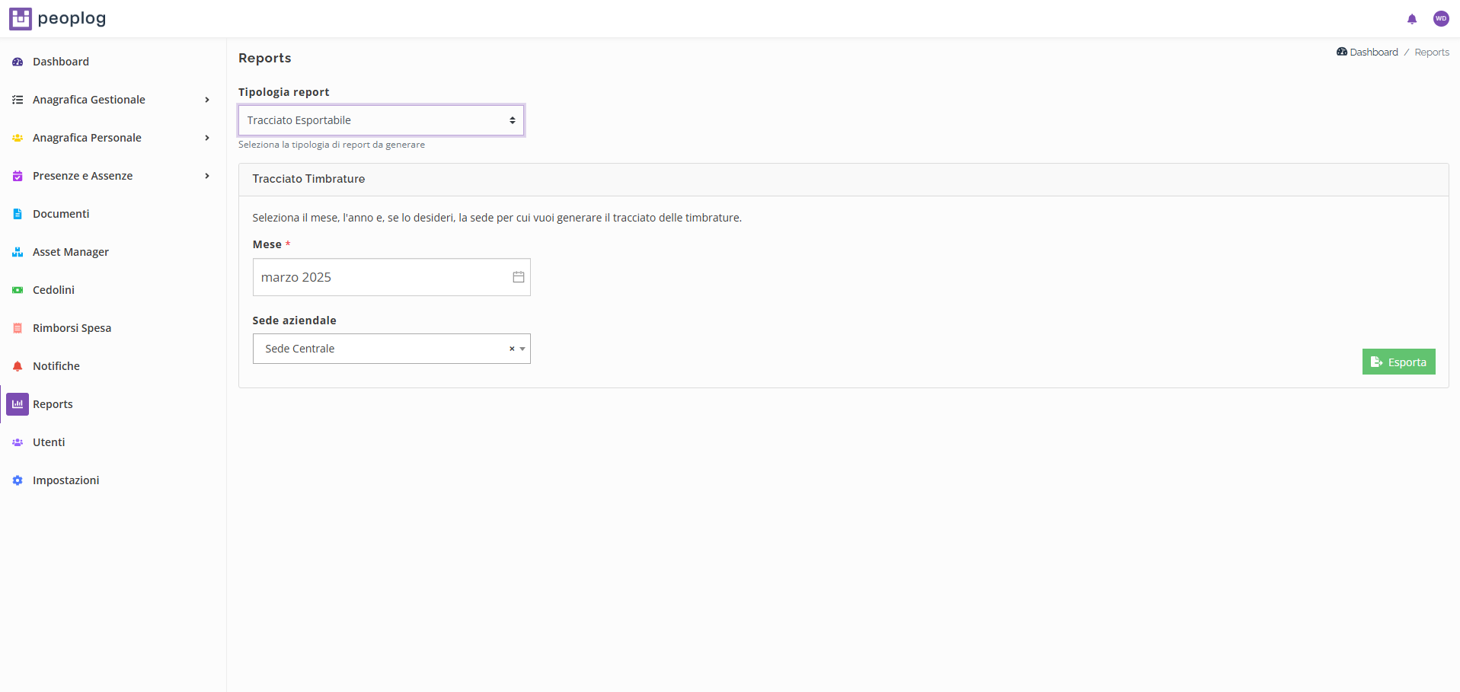Expand the Presenze e Assenze chevron
The height and width of the screenshot is (692, 1460).
click(207, 176)
